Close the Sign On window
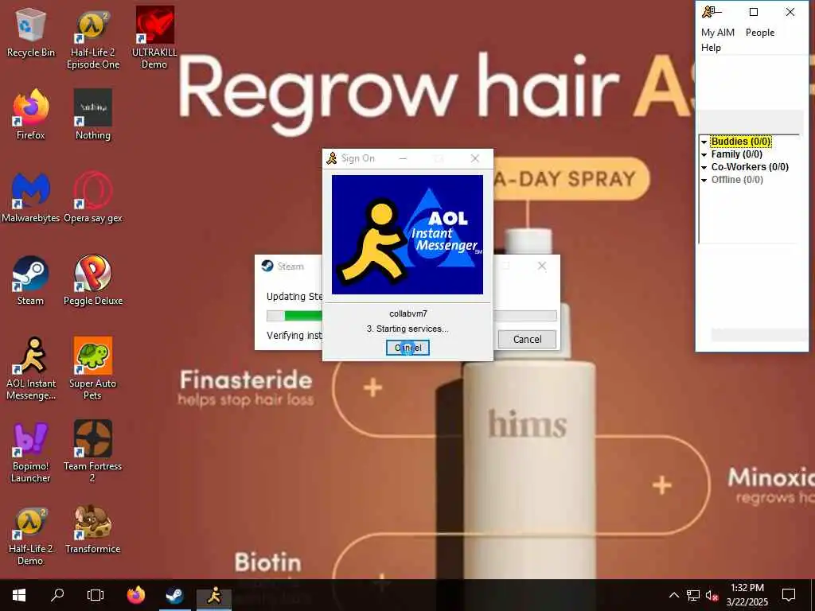Image resolution: width=815 pixels, height=611 pixels. [x=474, y=158]
